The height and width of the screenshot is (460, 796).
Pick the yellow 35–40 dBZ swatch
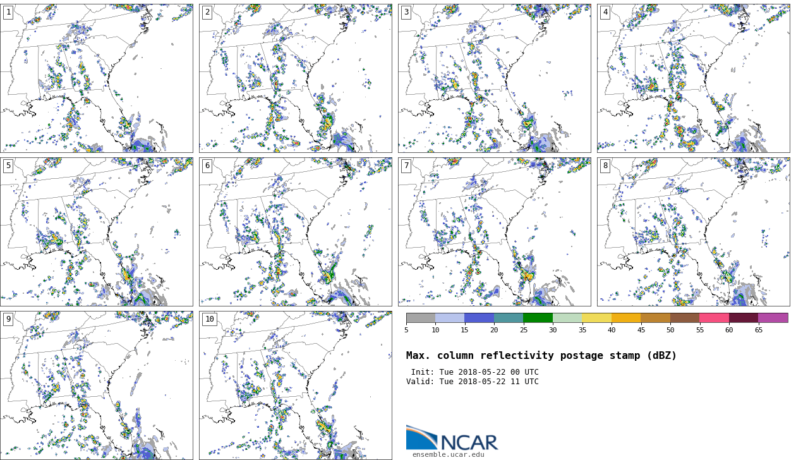coord(596,318)
